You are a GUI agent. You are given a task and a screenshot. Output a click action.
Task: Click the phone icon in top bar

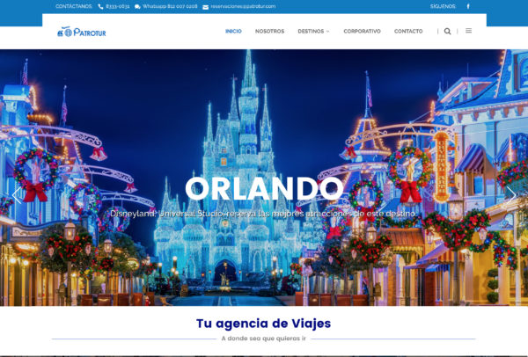(100, 7)
